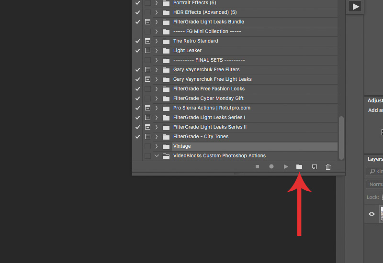Select FilterGrade Free Fashion Looks row
Screen dimensions: 383x263
coord(245,89)
